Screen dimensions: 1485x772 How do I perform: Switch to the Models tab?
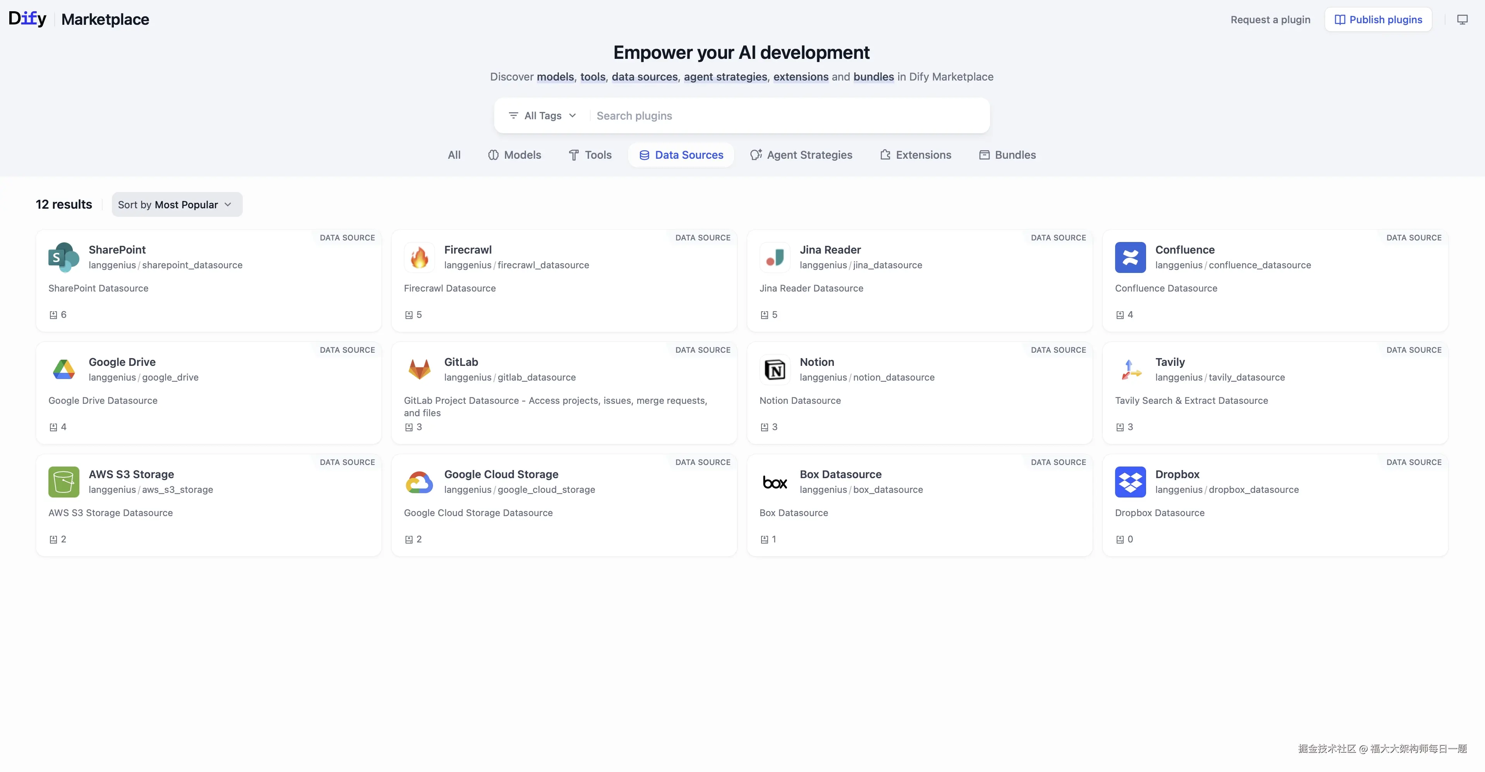(x=514, y=155)
